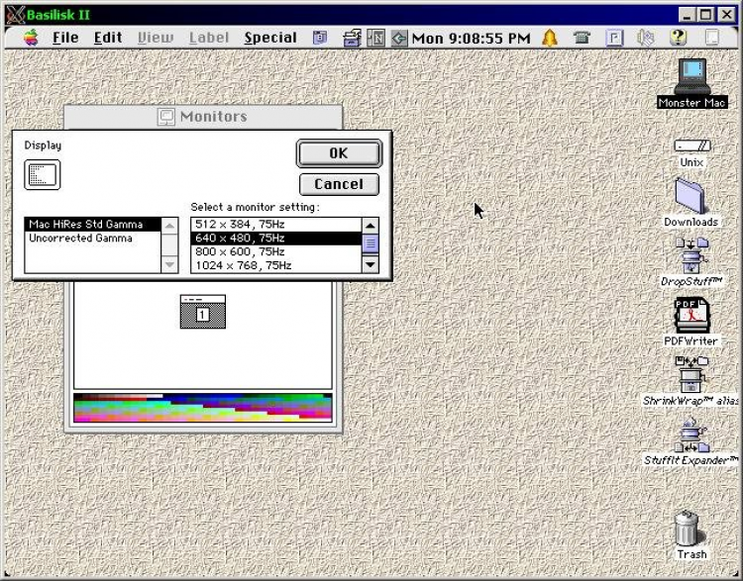
Task: Select the Monster Mac disk icon
Action: [x=692, y=76]
